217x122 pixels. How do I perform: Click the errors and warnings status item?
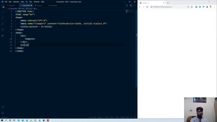[4, 118]
